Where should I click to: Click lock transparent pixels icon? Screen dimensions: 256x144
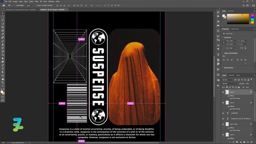pyautogui.click(x=227, y=87)
